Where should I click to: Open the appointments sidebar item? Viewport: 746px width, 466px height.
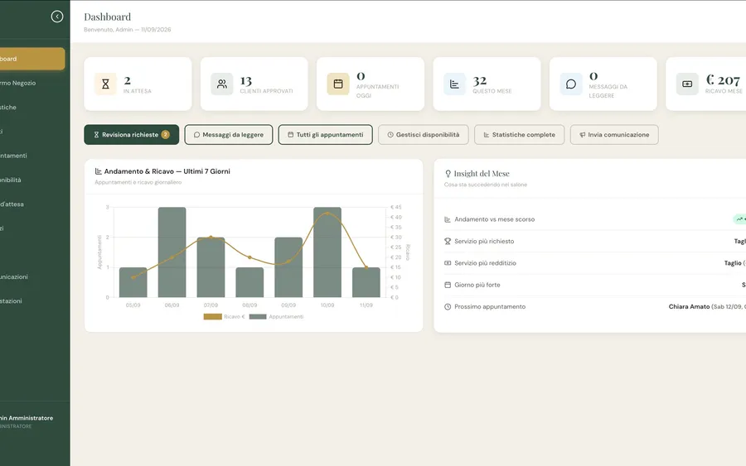coord(32,156)
